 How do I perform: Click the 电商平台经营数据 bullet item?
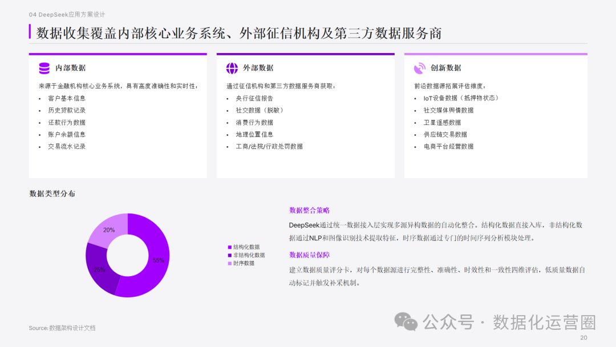448,147
